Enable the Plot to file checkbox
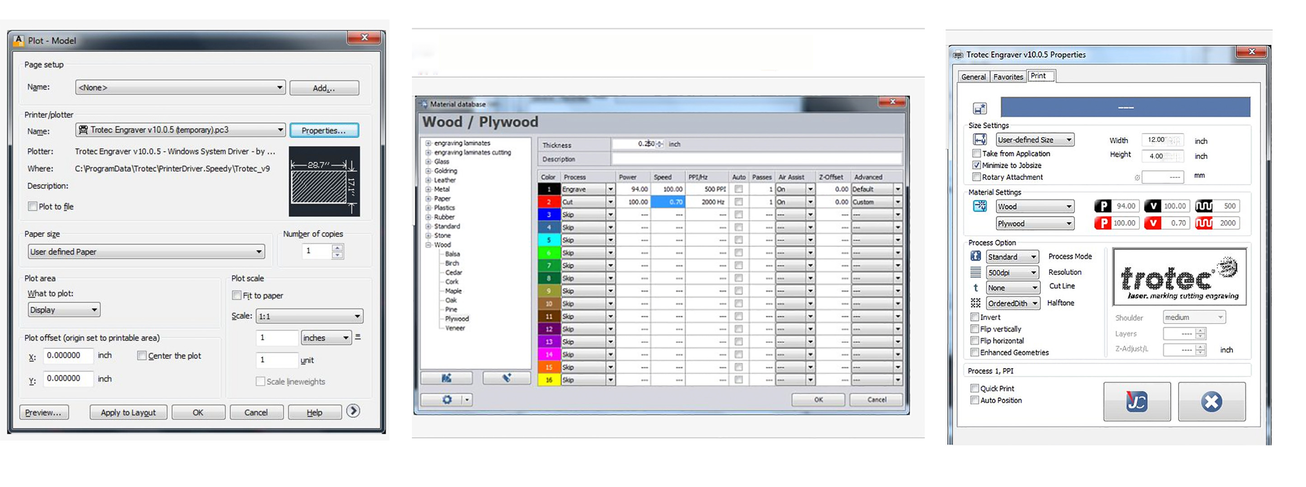The width and height of the screenshot is (1306, 487). click(x=33, y=206)
